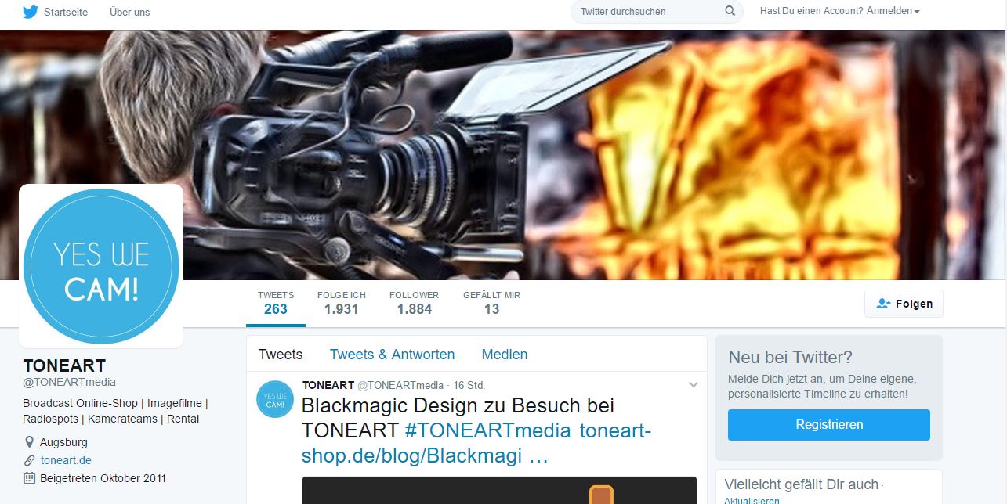Open the Über uns page
This screenshot has width=1007, height=504.
pyautogui.click(x=129, y=12)
